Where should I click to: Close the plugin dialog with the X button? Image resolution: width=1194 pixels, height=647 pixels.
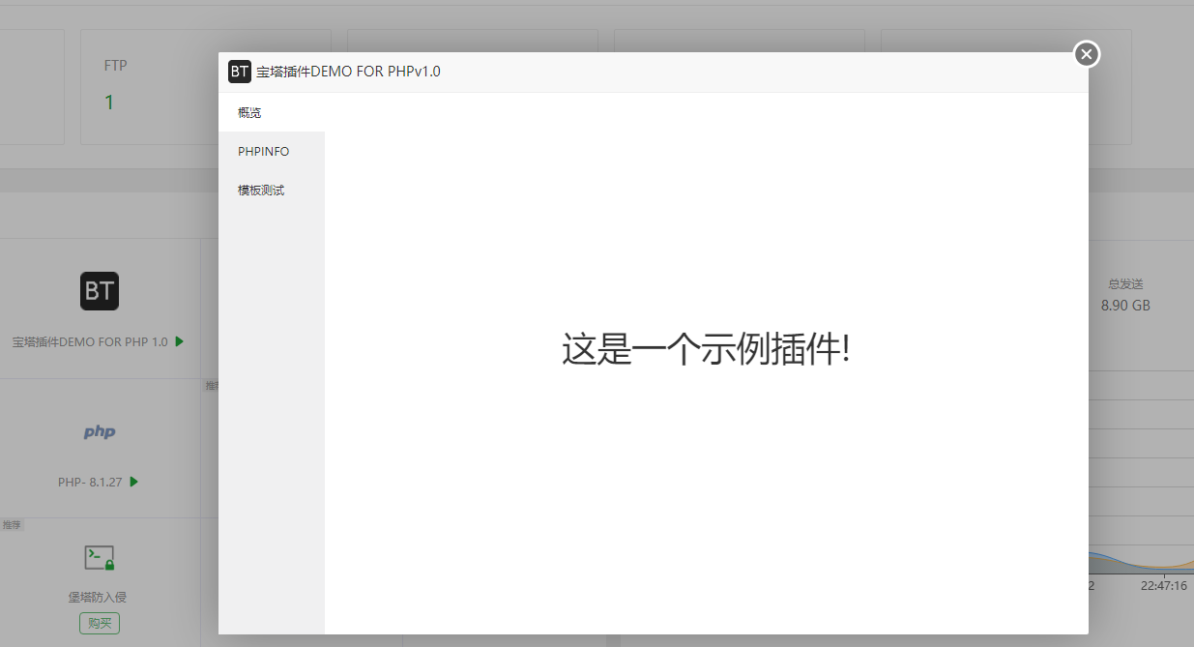[x=1087, y=54]
